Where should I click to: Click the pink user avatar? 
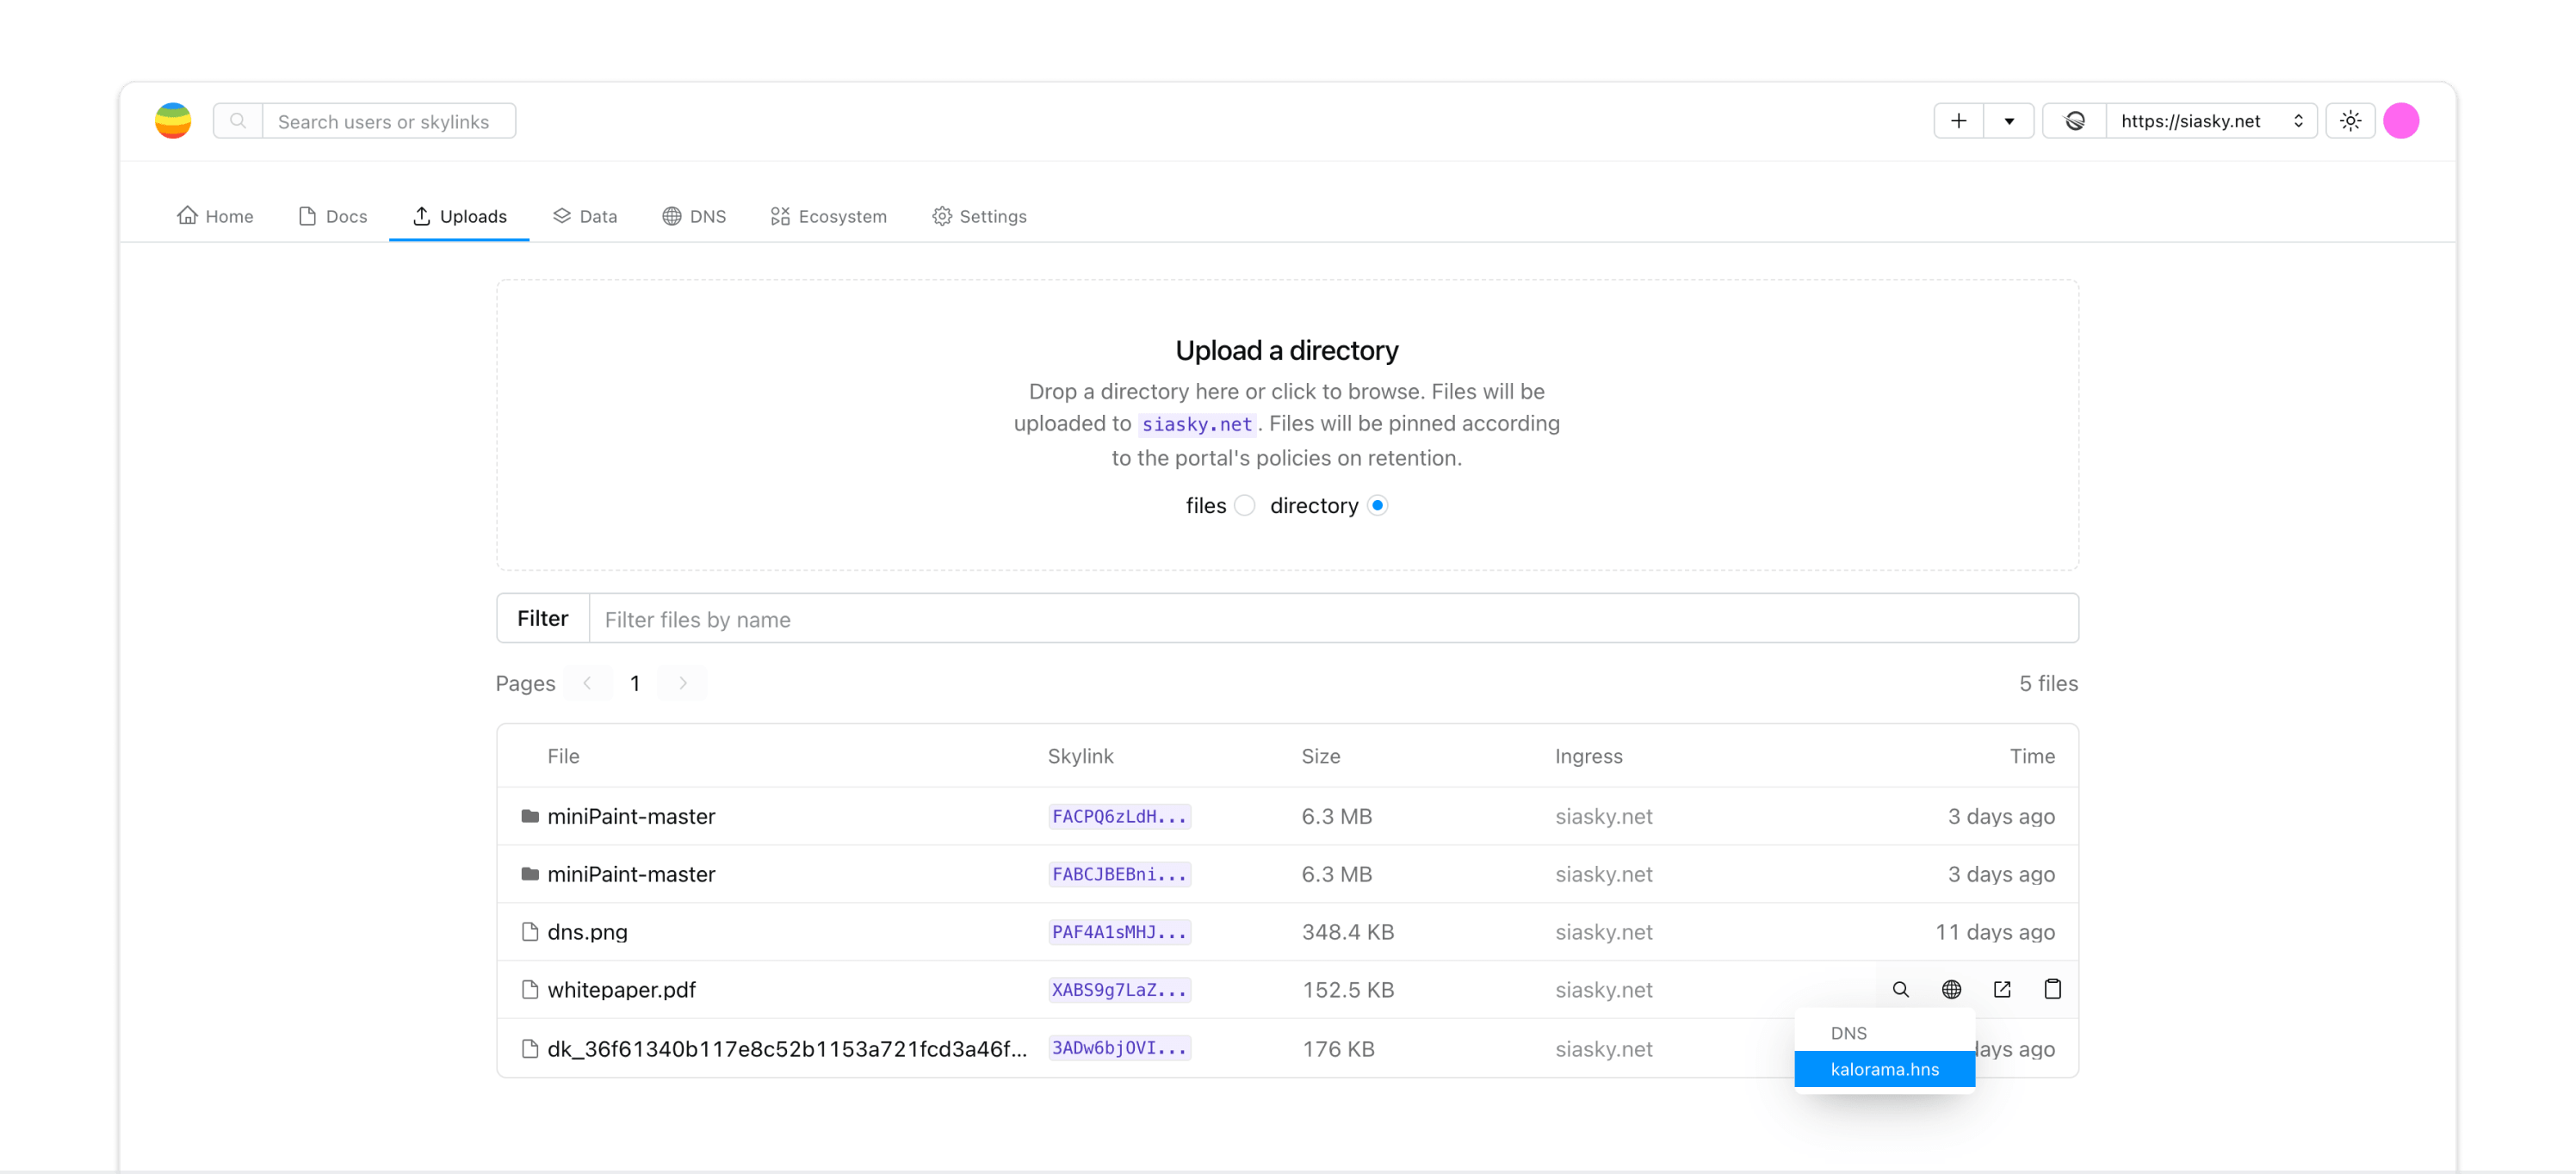[x=2400, y=121]
